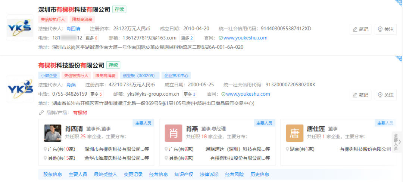Click verified shield icon beside first website
Screen dimensions: 403x182
coord(221,38)
